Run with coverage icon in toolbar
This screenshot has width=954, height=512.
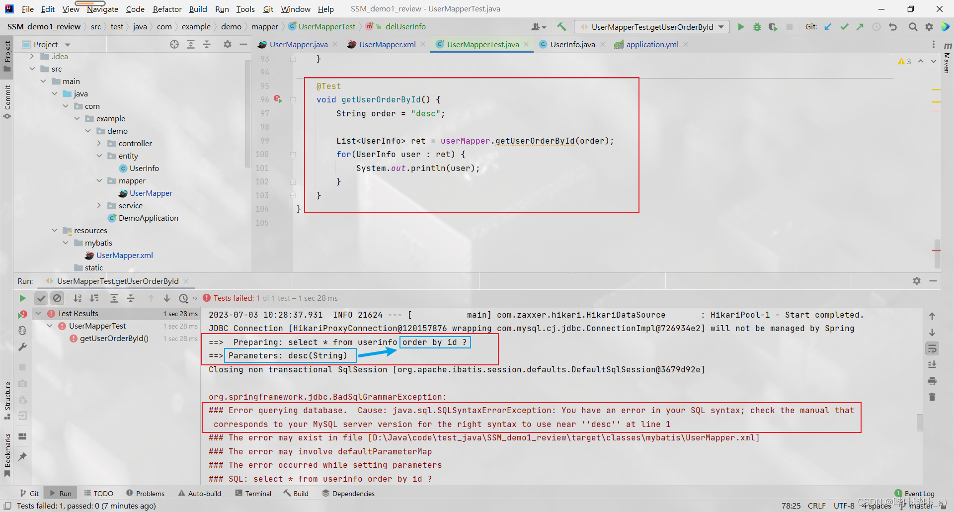[773, 27]
